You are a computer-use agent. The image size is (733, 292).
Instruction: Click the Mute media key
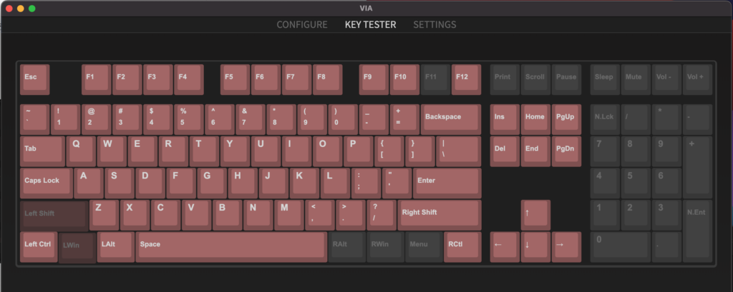636,80
